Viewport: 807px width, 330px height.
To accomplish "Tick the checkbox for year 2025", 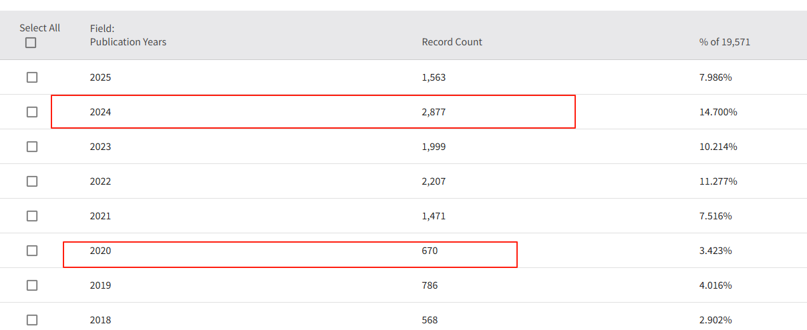I will [x=32, y=77].
